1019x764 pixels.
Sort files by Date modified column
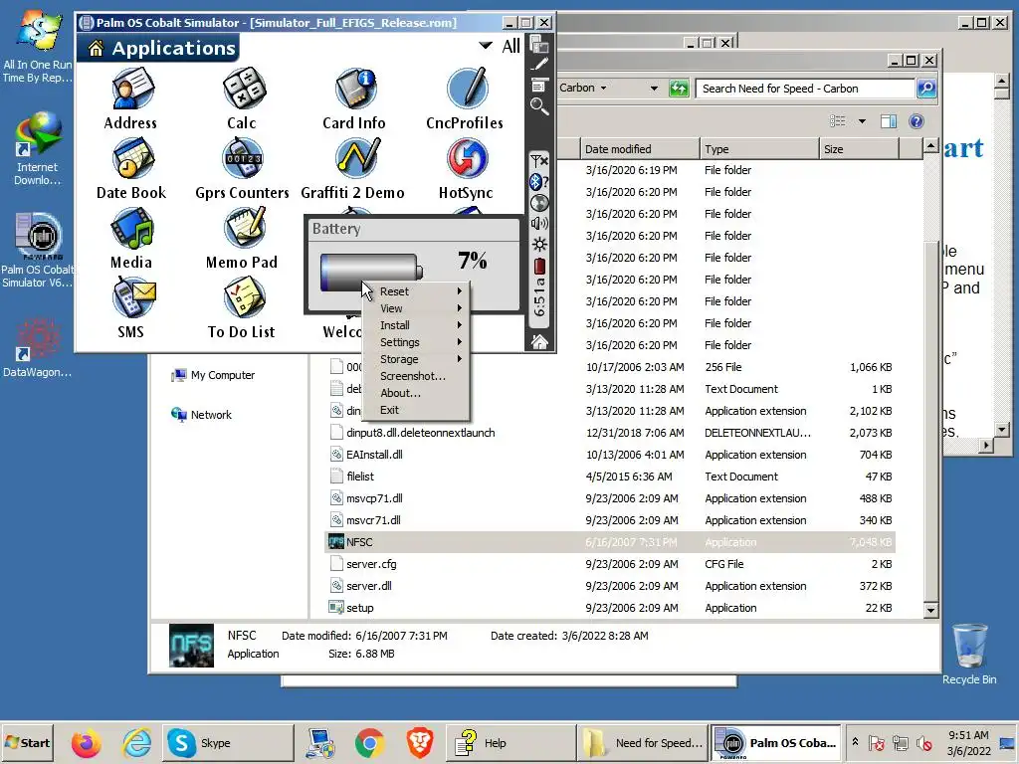click(640, 149)
